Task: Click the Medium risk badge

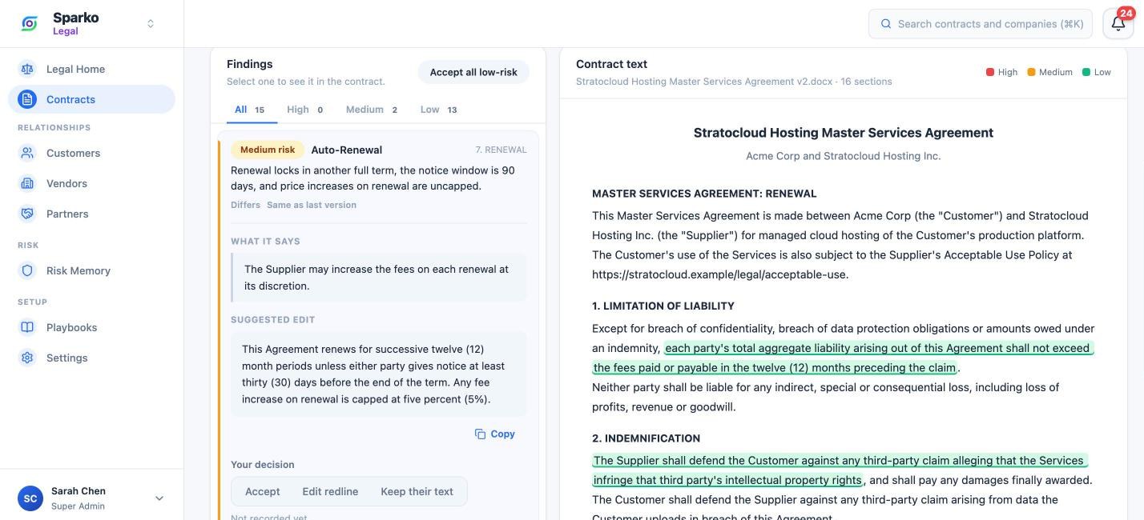Action: 268,150
